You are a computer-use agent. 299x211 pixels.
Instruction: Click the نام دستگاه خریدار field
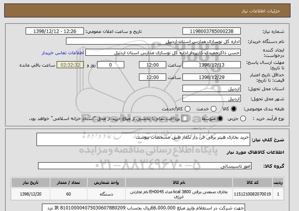point(153,41)
